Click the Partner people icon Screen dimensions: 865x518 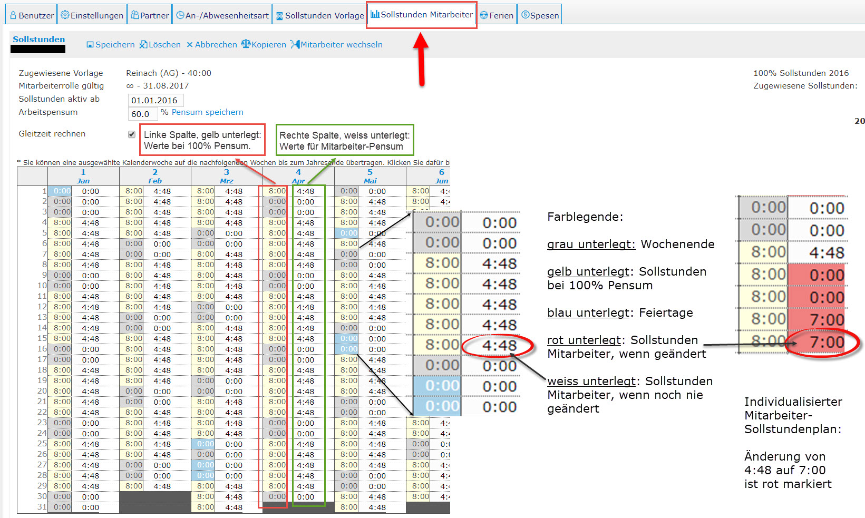135,15
